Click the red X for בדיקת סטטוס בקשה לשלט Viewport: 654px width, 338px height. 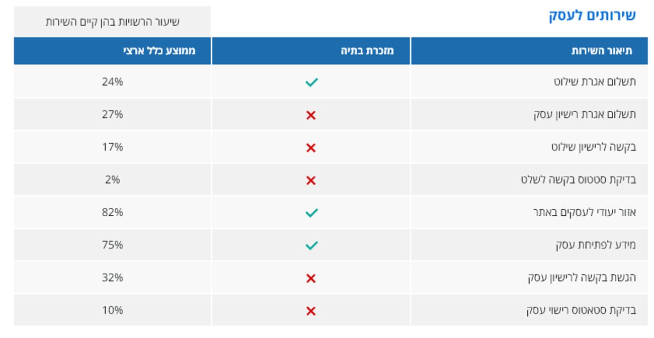click(x=311, y=181)
